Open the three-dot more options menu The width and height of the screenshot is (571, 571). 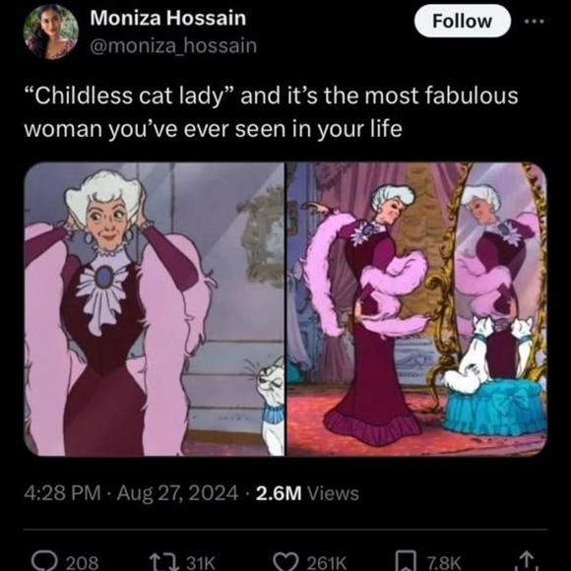pyautogui.click(x=535, y=22)
